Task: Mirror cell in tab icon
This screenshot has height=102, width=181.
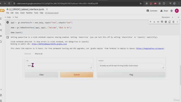Action: [170, 22]
